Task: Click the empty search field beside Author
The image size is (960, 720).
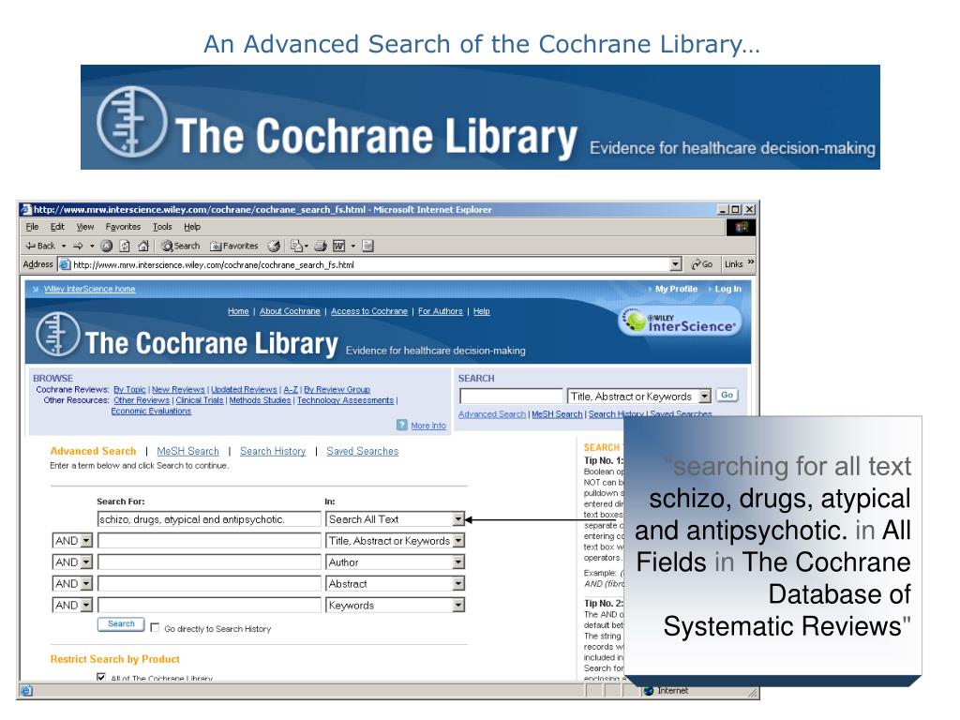Action: coord(209,562)
